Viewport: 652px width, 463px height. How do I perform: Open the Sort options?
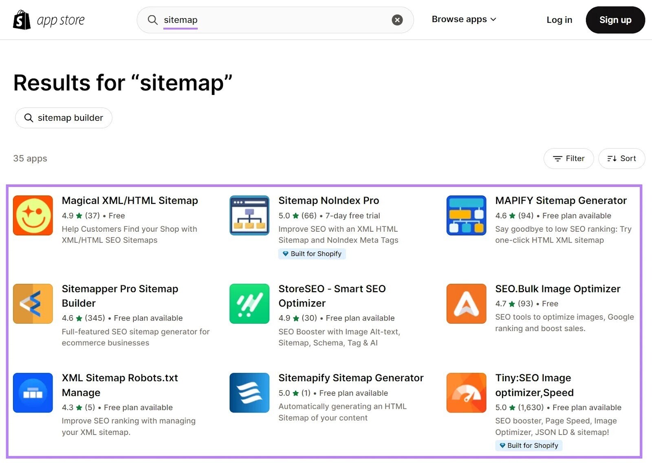click(621, 158)
